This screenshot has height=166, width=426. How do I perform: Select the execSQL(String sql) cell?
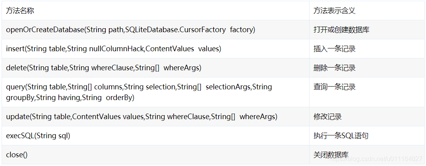(x=38, y=136)
